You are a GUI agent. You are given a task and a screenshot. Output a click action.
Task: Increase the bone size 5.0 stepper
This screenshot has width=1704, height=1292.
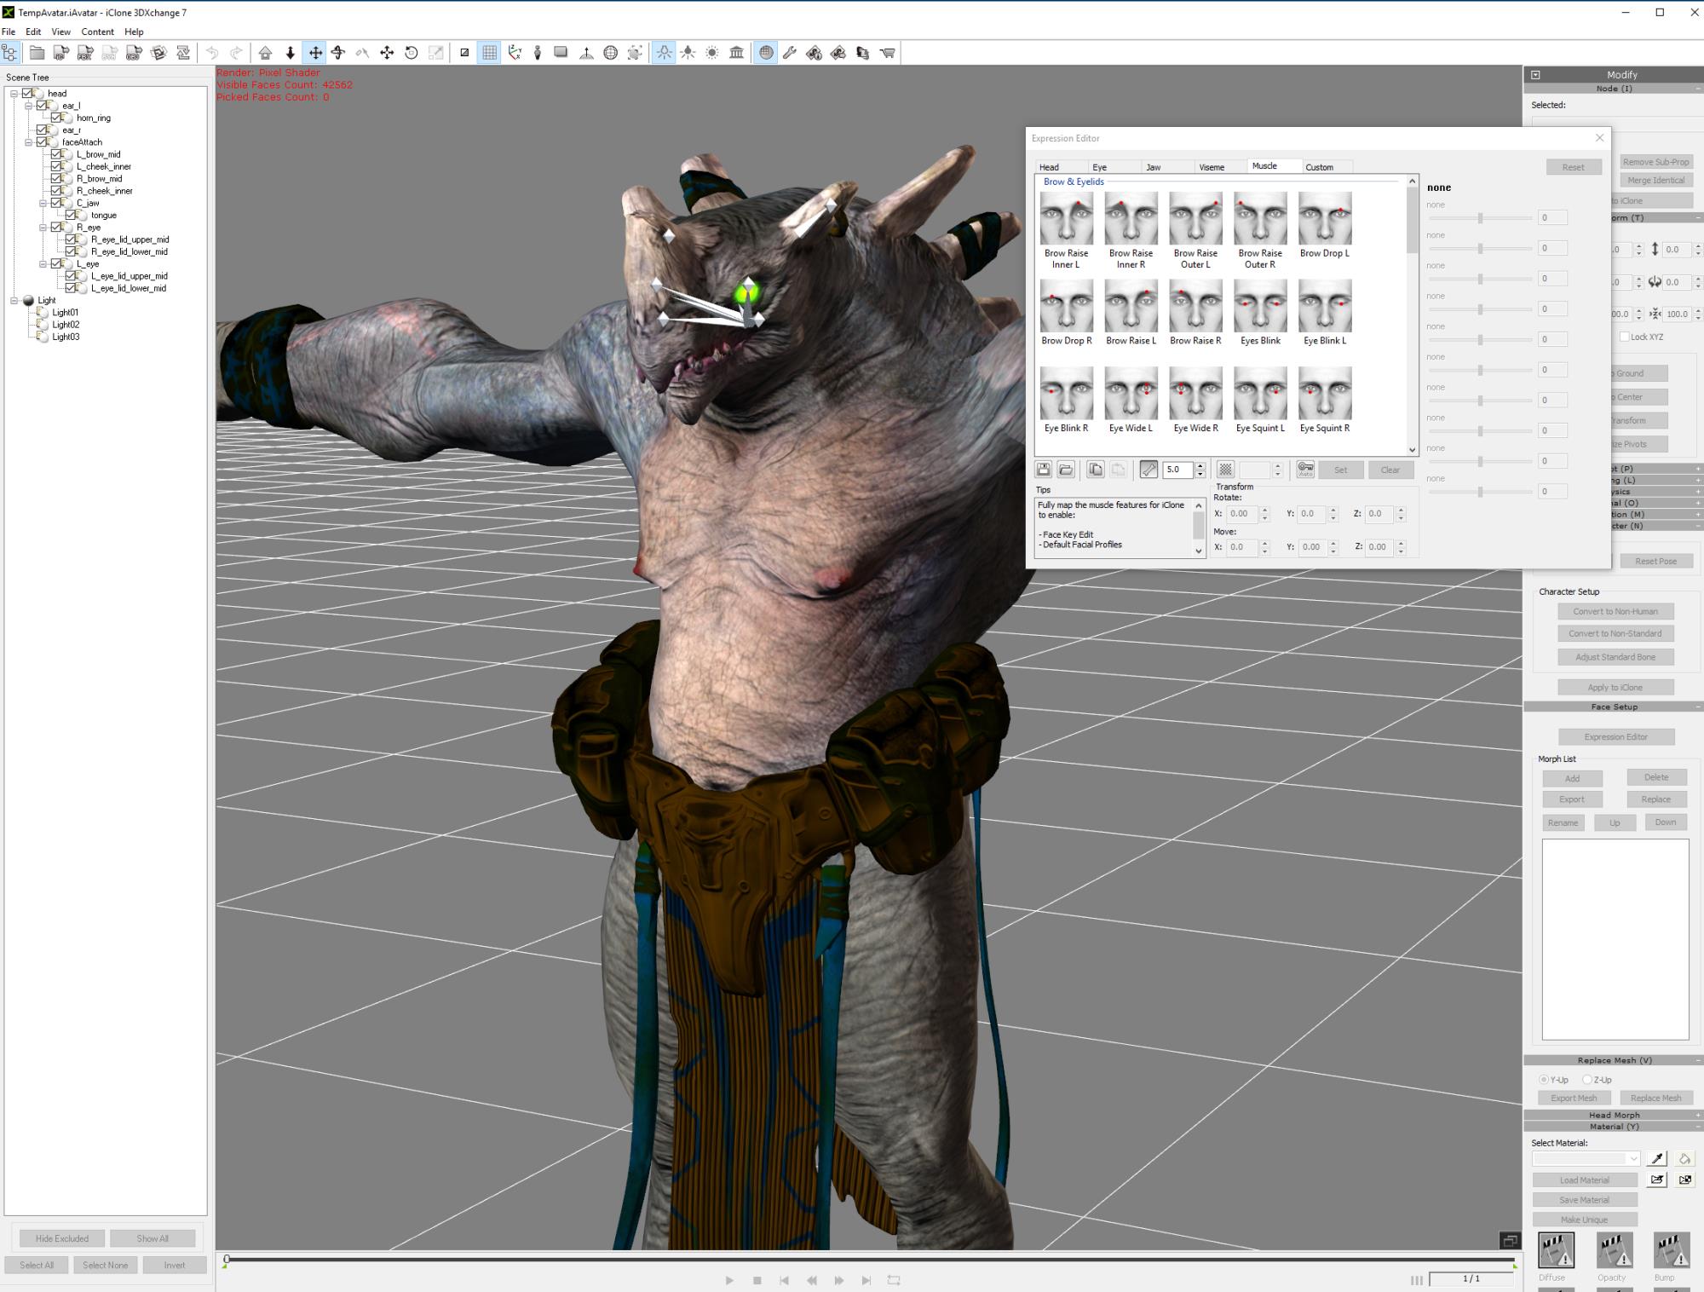[1200, 466]
